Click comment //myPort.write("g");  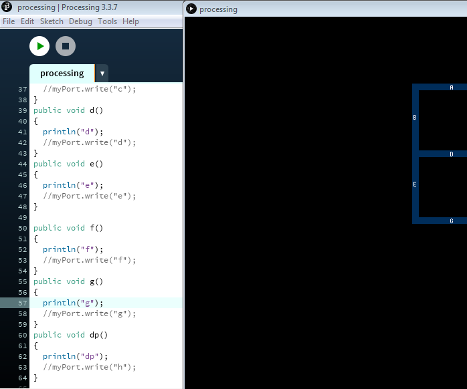click(90, 313)
